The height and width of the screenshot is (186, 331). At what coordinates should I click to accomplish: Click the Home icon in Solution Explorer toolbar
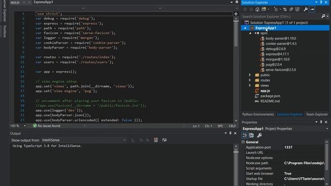point(257,9)
